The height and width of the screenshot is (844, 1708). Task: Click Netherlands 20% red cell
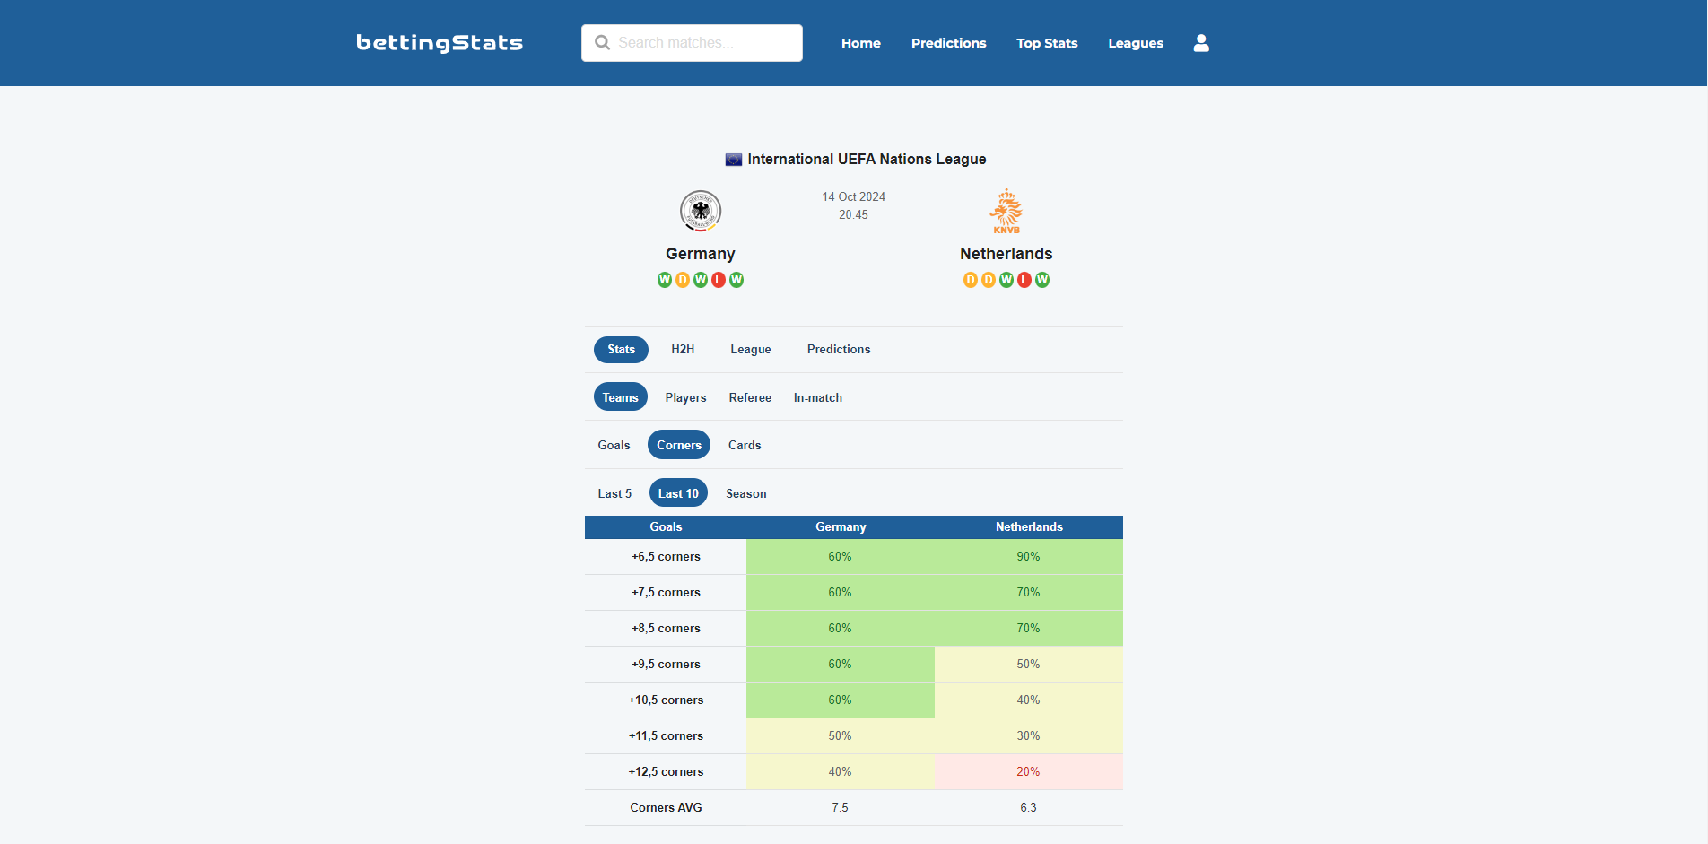pyautogui.click(x=1029, y=772)
